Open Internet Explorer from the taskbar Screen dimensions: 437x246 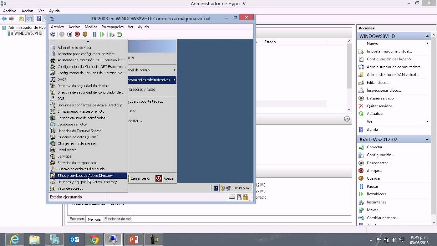(14, 240)
